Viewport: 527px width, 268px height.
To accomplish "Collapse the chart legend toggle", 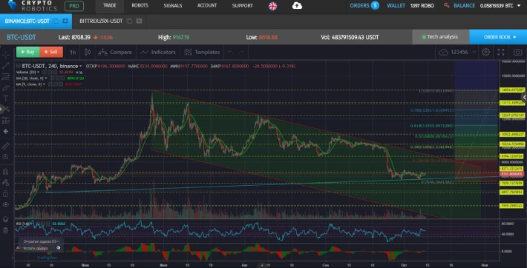I will tap(18, 66).
